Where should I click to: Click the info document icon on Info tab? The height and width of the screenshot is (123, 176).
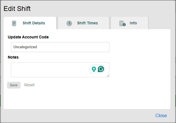122,23
